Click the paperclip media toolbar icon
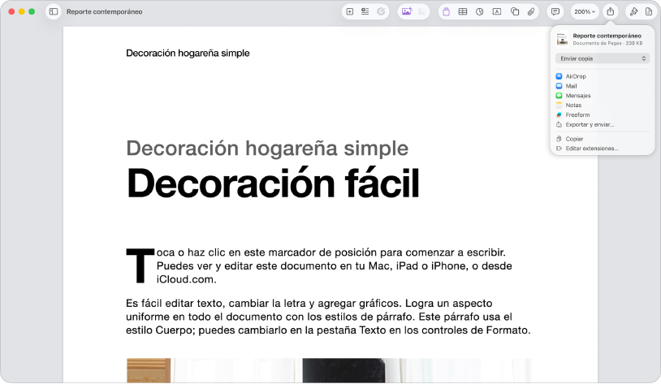Viewport: 661px width, 384px height. (x=531, y=12)
